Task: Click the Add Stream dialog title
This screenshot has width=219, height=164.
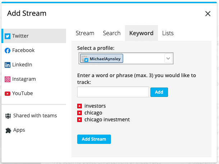Action: click(x=27, y=13)
